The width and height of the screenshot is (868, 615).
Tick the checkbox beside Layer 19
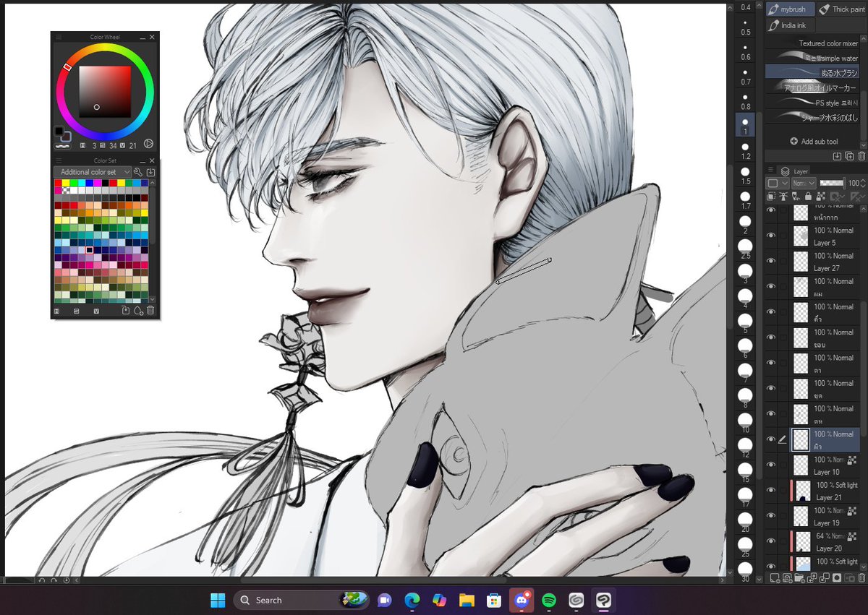(x=783, y=515)
